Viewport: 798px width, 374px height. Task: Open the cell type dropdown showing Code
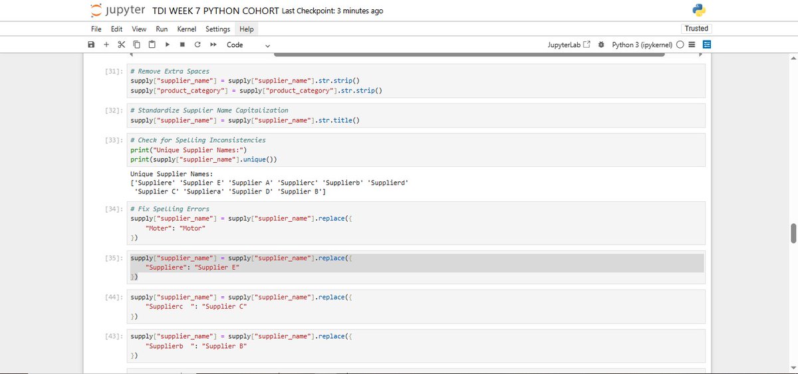coord(249,45)
